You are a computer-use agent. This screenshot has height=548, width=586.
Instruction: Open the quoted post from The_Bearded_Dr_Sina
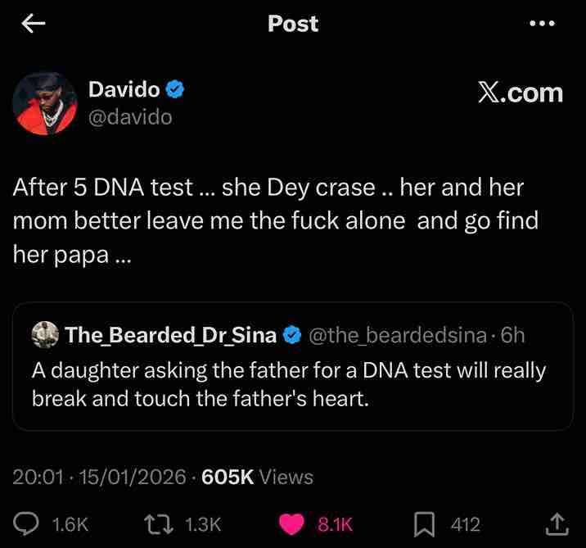[x=292, y=383]
